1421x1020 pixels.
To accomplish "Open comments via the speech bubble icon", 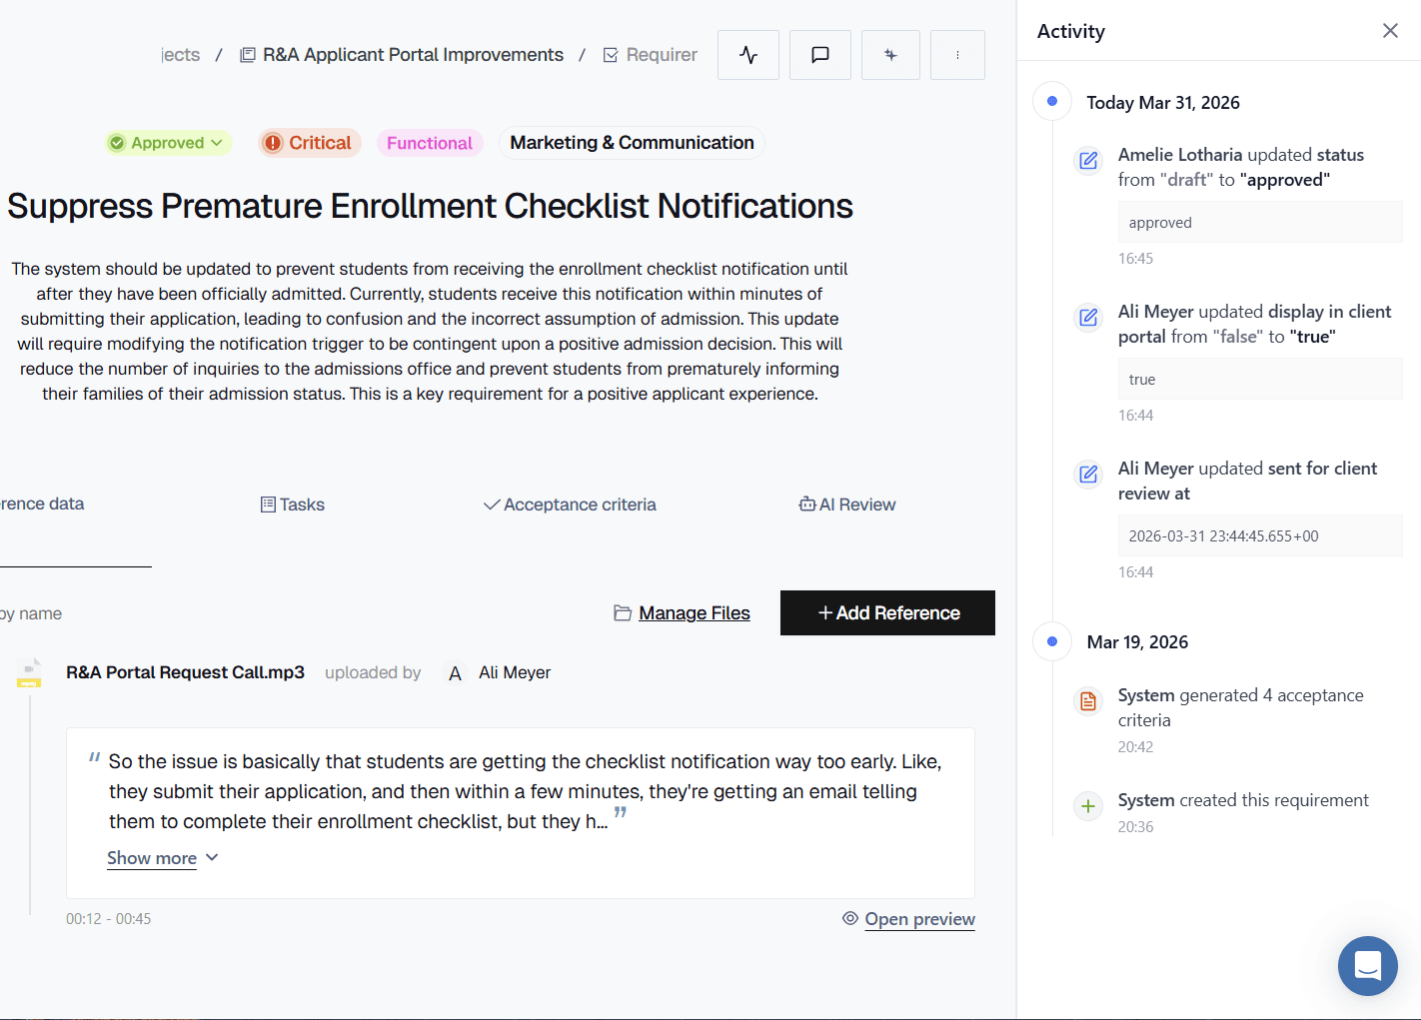I will 819,55.
